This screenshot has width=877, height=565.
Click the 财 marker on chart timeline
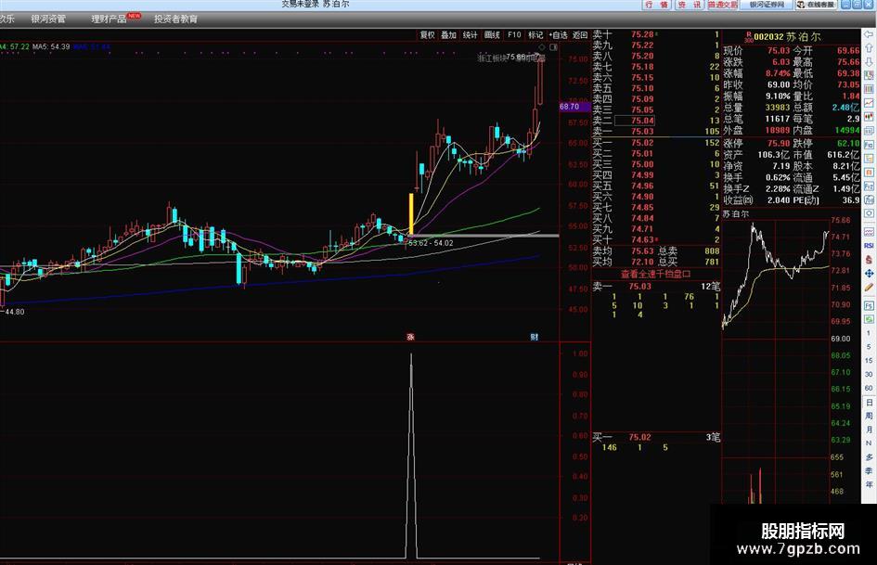535,337
